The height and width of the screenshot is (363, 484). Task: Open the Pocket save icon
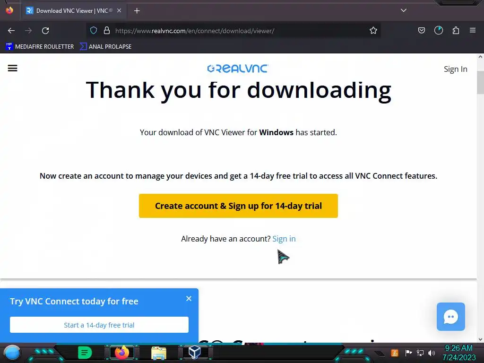(421, 30)
